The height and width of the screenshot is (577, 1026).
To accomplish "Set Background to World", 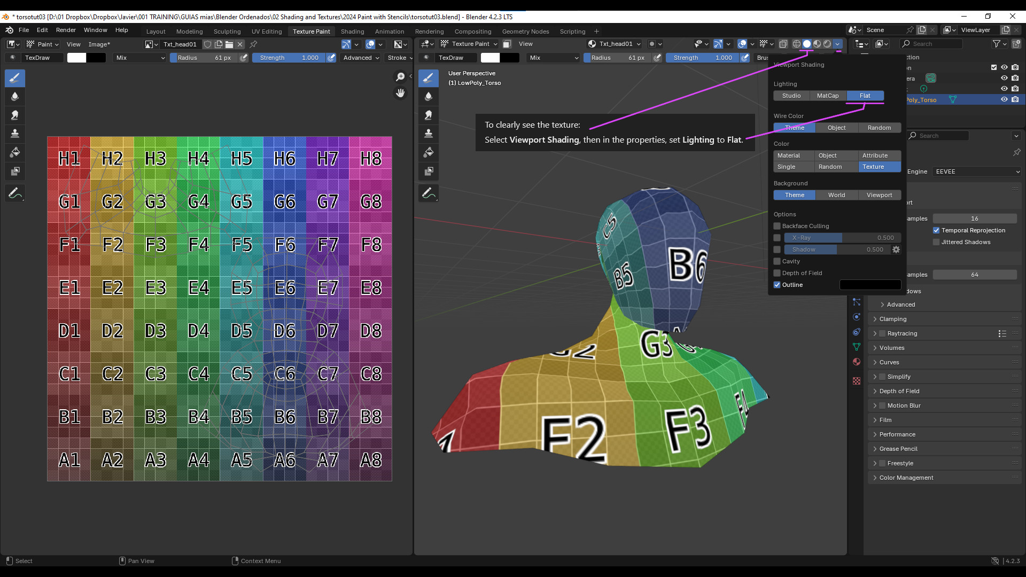I will 836,195.
